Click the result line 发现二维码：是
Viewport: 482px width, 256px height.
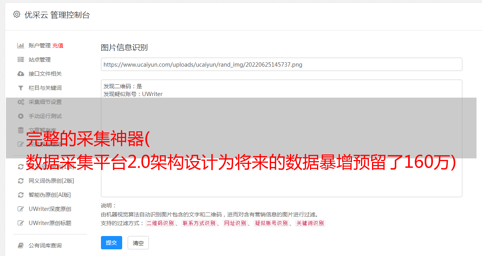pyautogui.click(x=123, y=86)
